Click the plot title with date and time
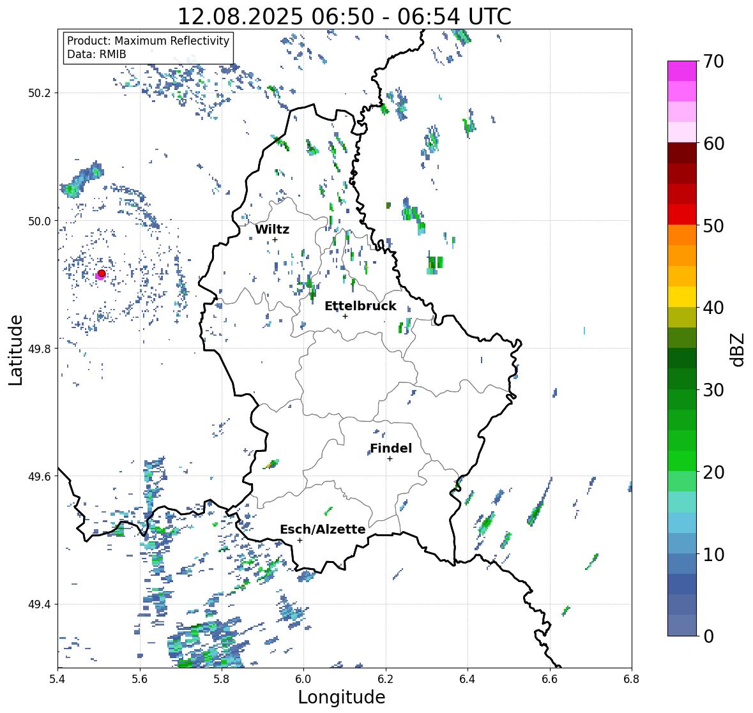The width and height of the screenshot is (753, 713). [x=344, y=17]
